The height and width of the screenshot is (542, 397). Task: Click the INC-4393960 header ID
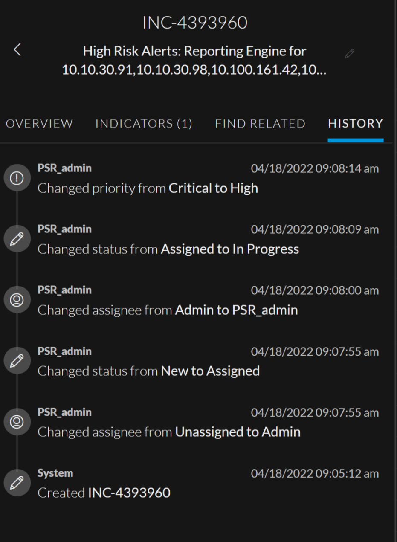click(x=195, y=23)
